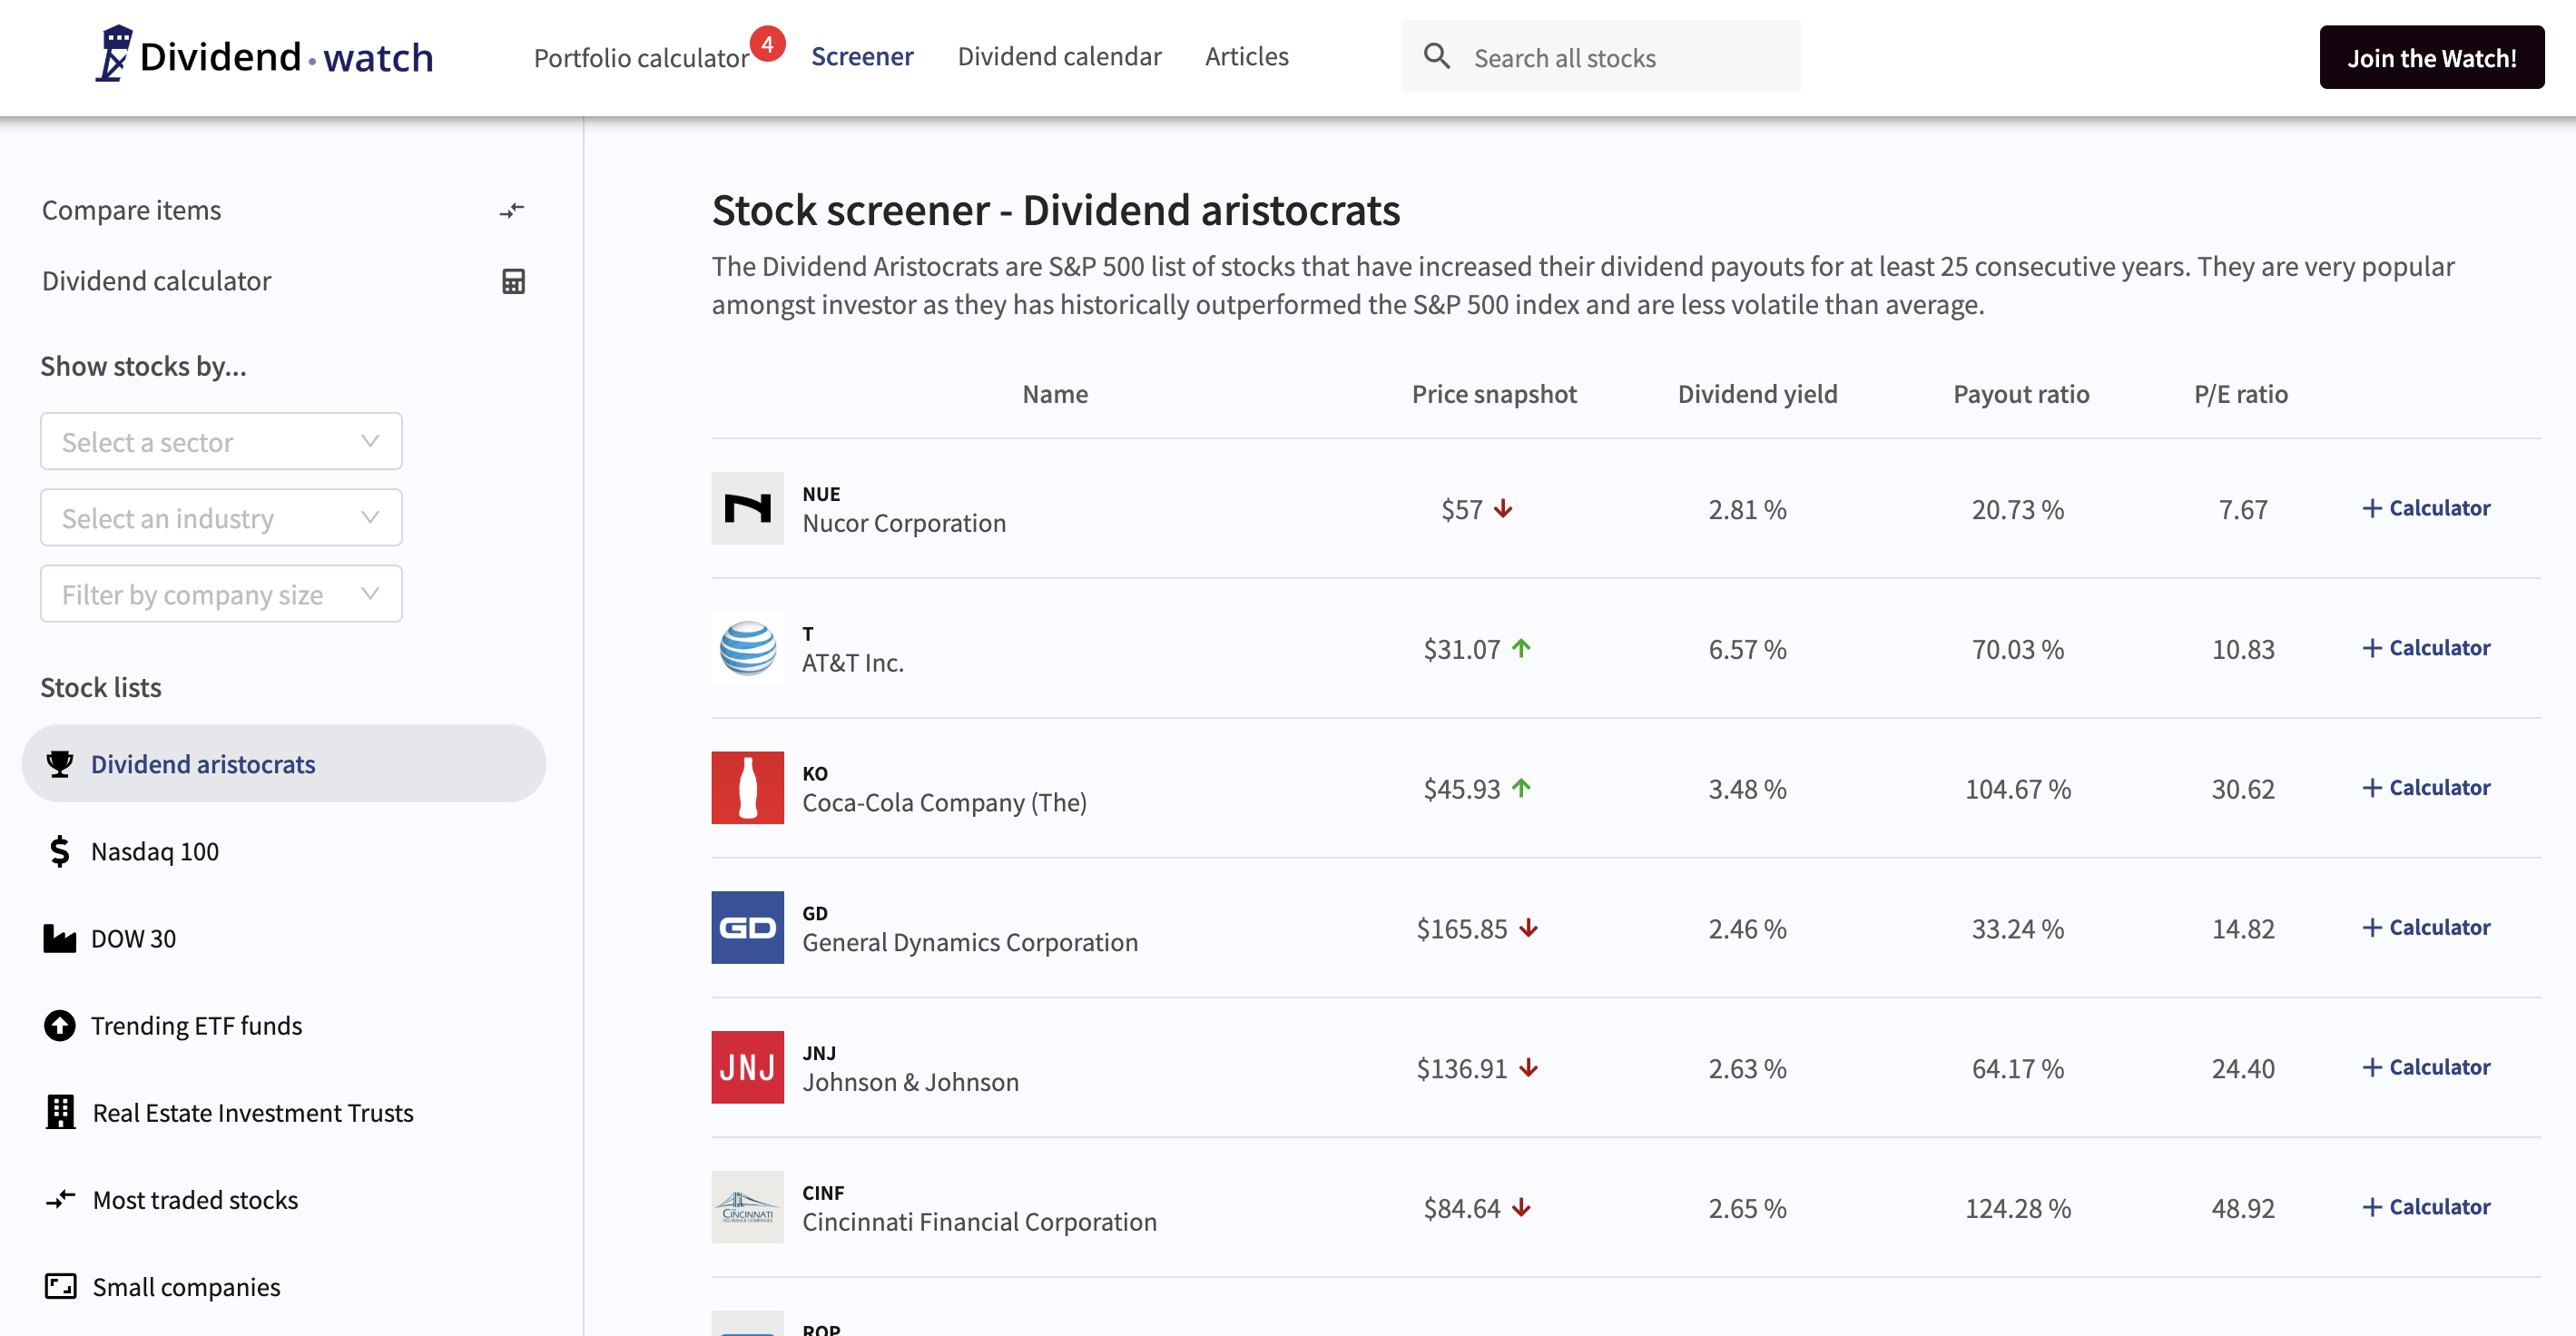The height and width of the screenshot is (1336, 2576).
Task: Click Join the Watch! button
Action: tap(2430, 58)
